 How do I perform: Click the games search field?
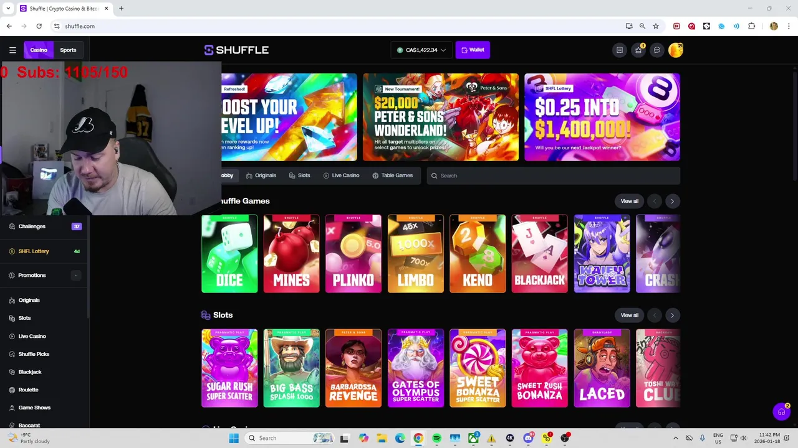coord(554,175)
